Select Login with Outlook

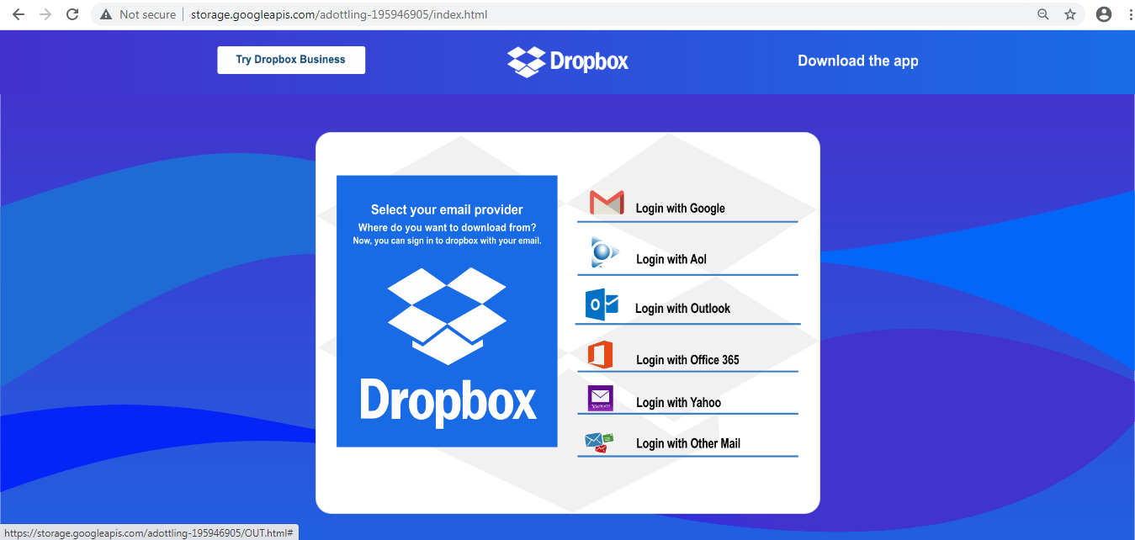point(682,309)
